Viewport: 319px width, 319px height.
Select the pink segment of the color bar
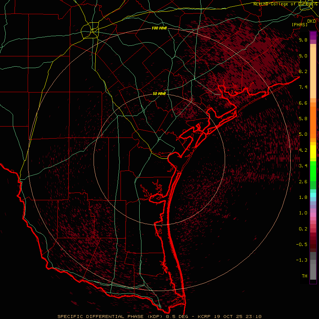coord(313,215)
